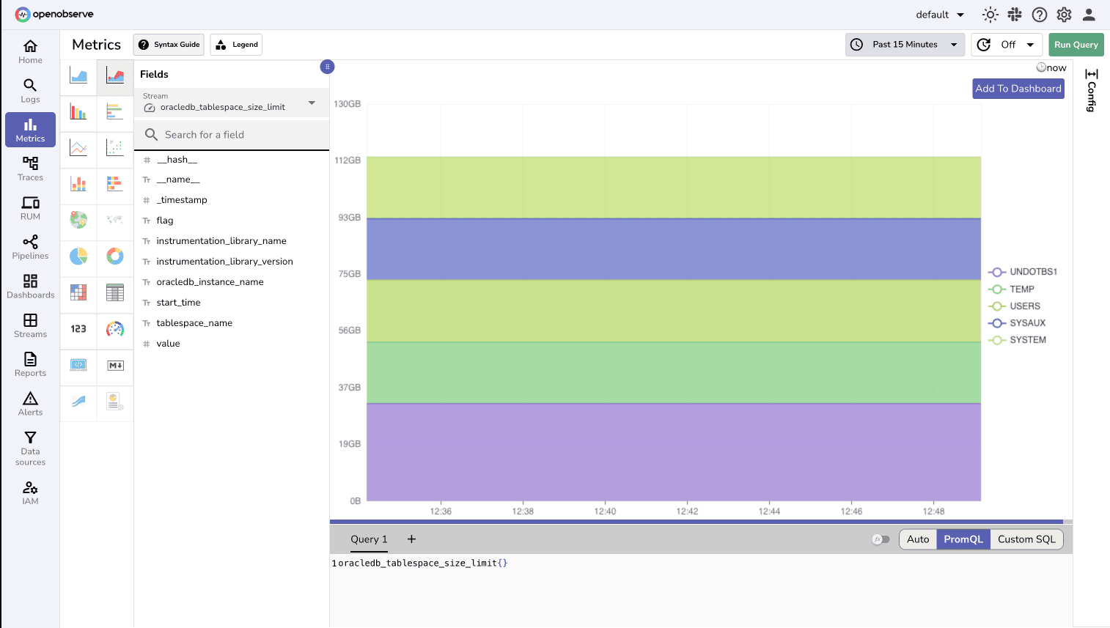Image resolution: width=1110 pixels, height=628 pixels.
Task: Pick the markdown panel type
Action: pos(115,367)
